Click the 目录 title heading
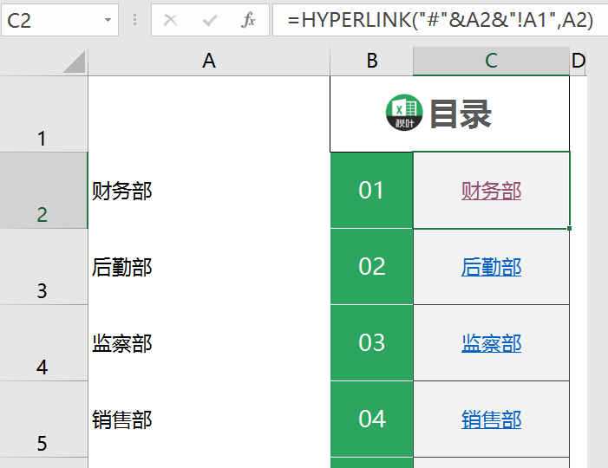This screenshot has width=608, height=468. click(x=461, y=114)
